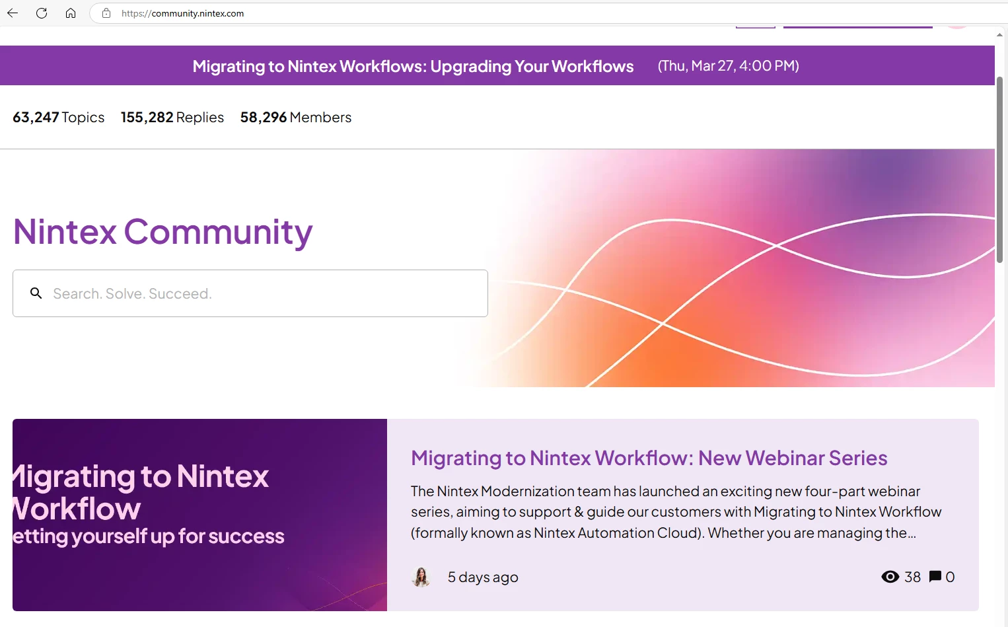Click the eye views icon on the webinar card

tap(890, 577)
